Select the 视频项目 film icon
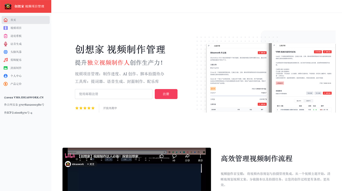The image size is (342, 191). click(x=5, y=28)
